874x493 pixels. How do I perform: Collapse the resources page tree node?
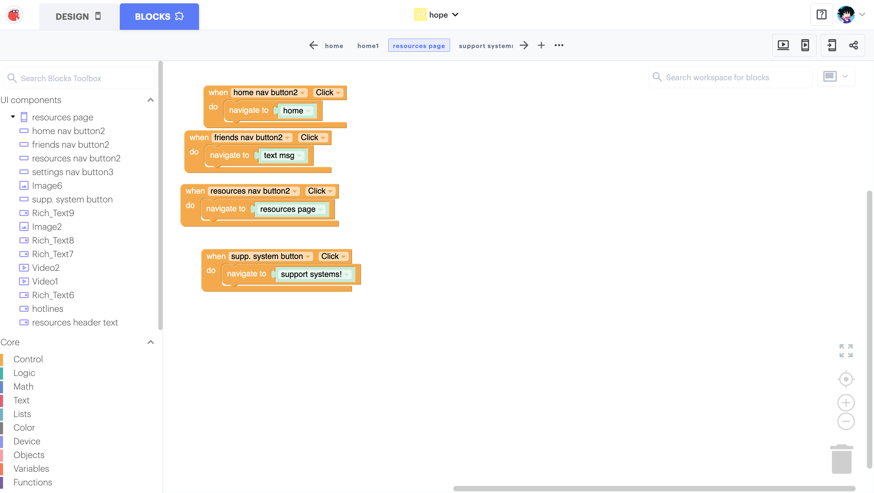click(13, 117)
